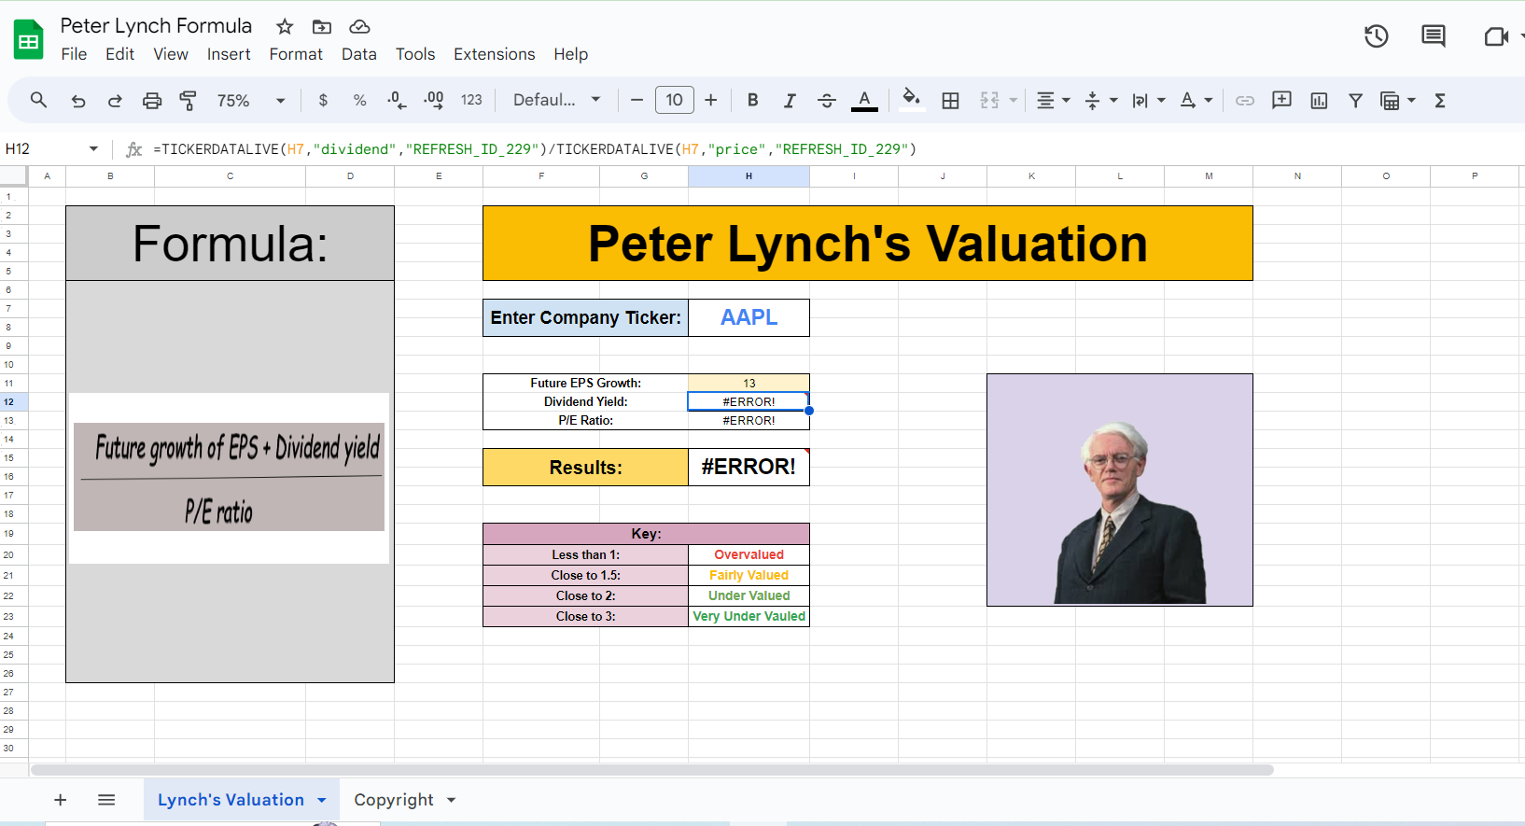Screen dimensions: 1525x826
Task: Click the print icon
Action: tap(152, 101)
